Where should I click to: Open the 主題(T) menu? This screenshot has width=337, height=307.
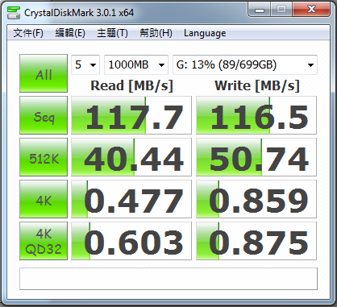[x=112, y=33]
